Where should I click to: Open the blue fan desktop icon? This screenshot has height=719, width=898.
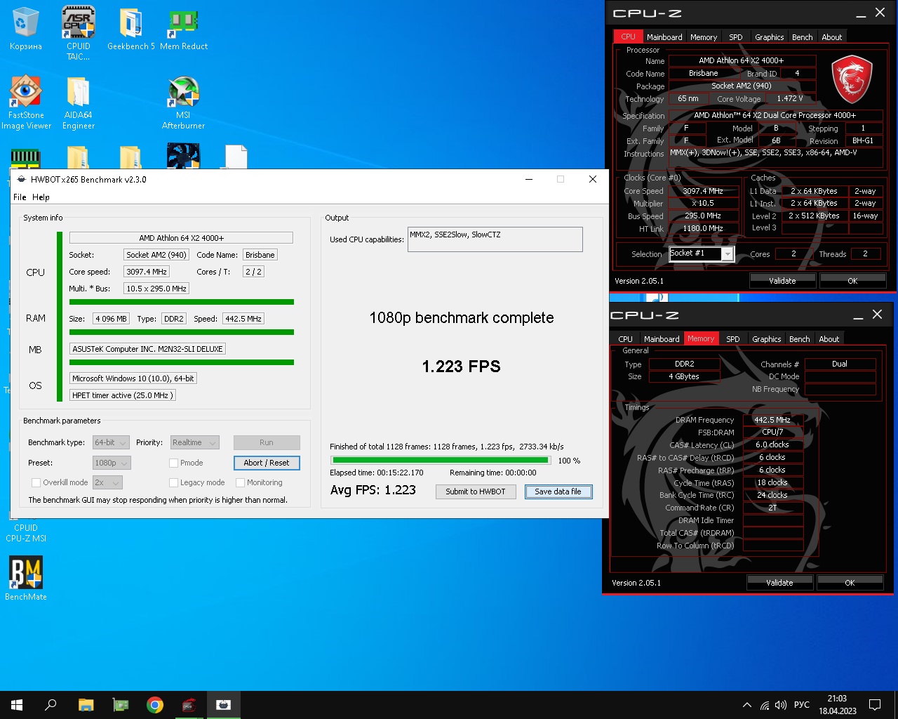184,156
